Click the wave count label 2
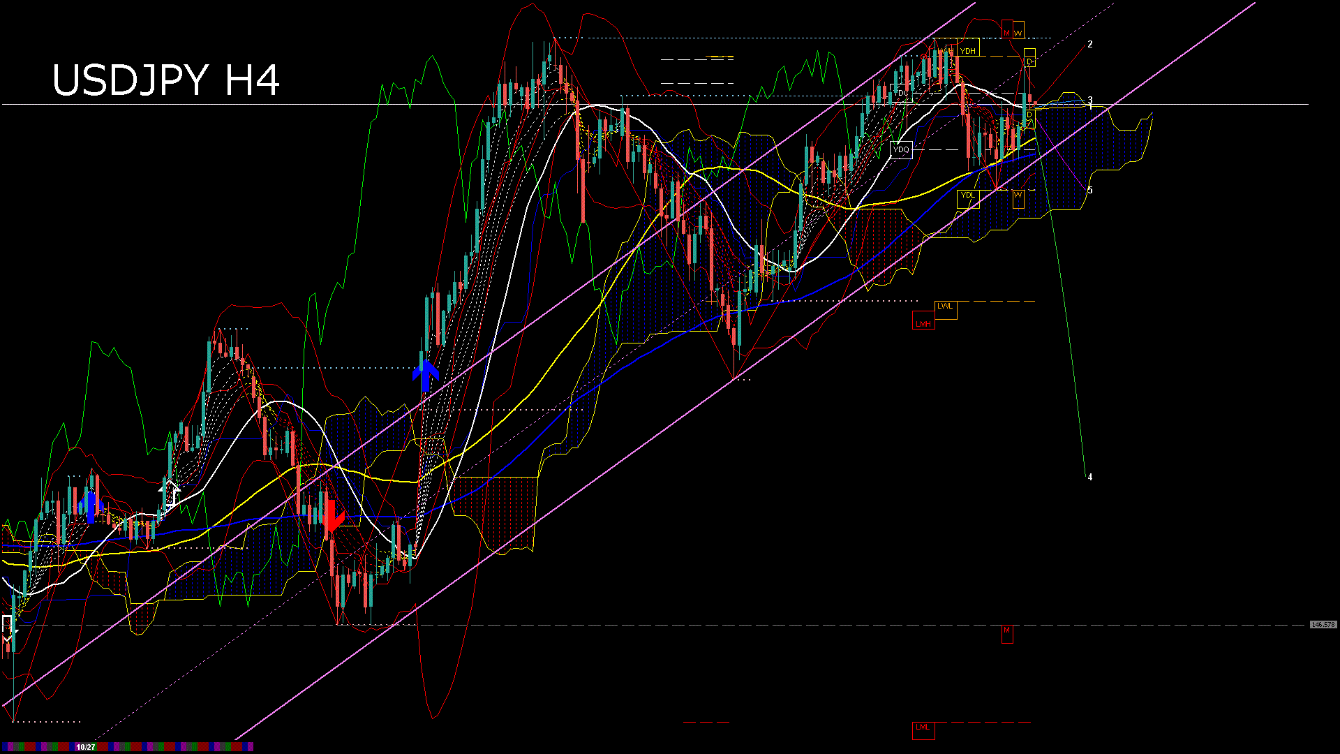Image resolution: width=1340 pixels, height=754 pixels. tap(1092, 44)
